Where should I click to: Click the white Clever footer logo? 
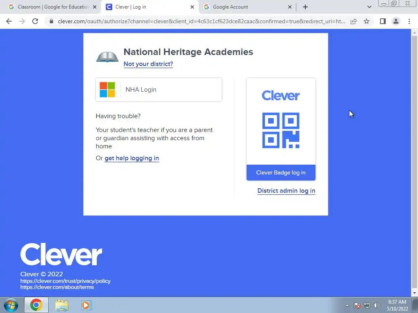click(61, 254)
